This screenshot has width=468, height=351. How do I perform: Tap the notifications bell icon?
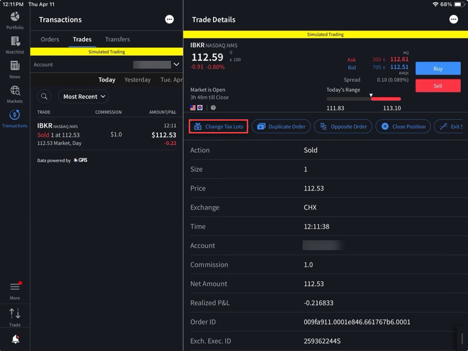click(15, 340)
